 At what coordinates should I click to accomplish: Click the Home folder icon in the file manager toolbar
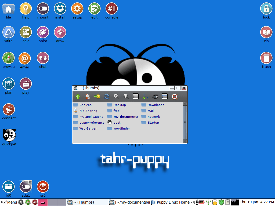click(88, 97)
